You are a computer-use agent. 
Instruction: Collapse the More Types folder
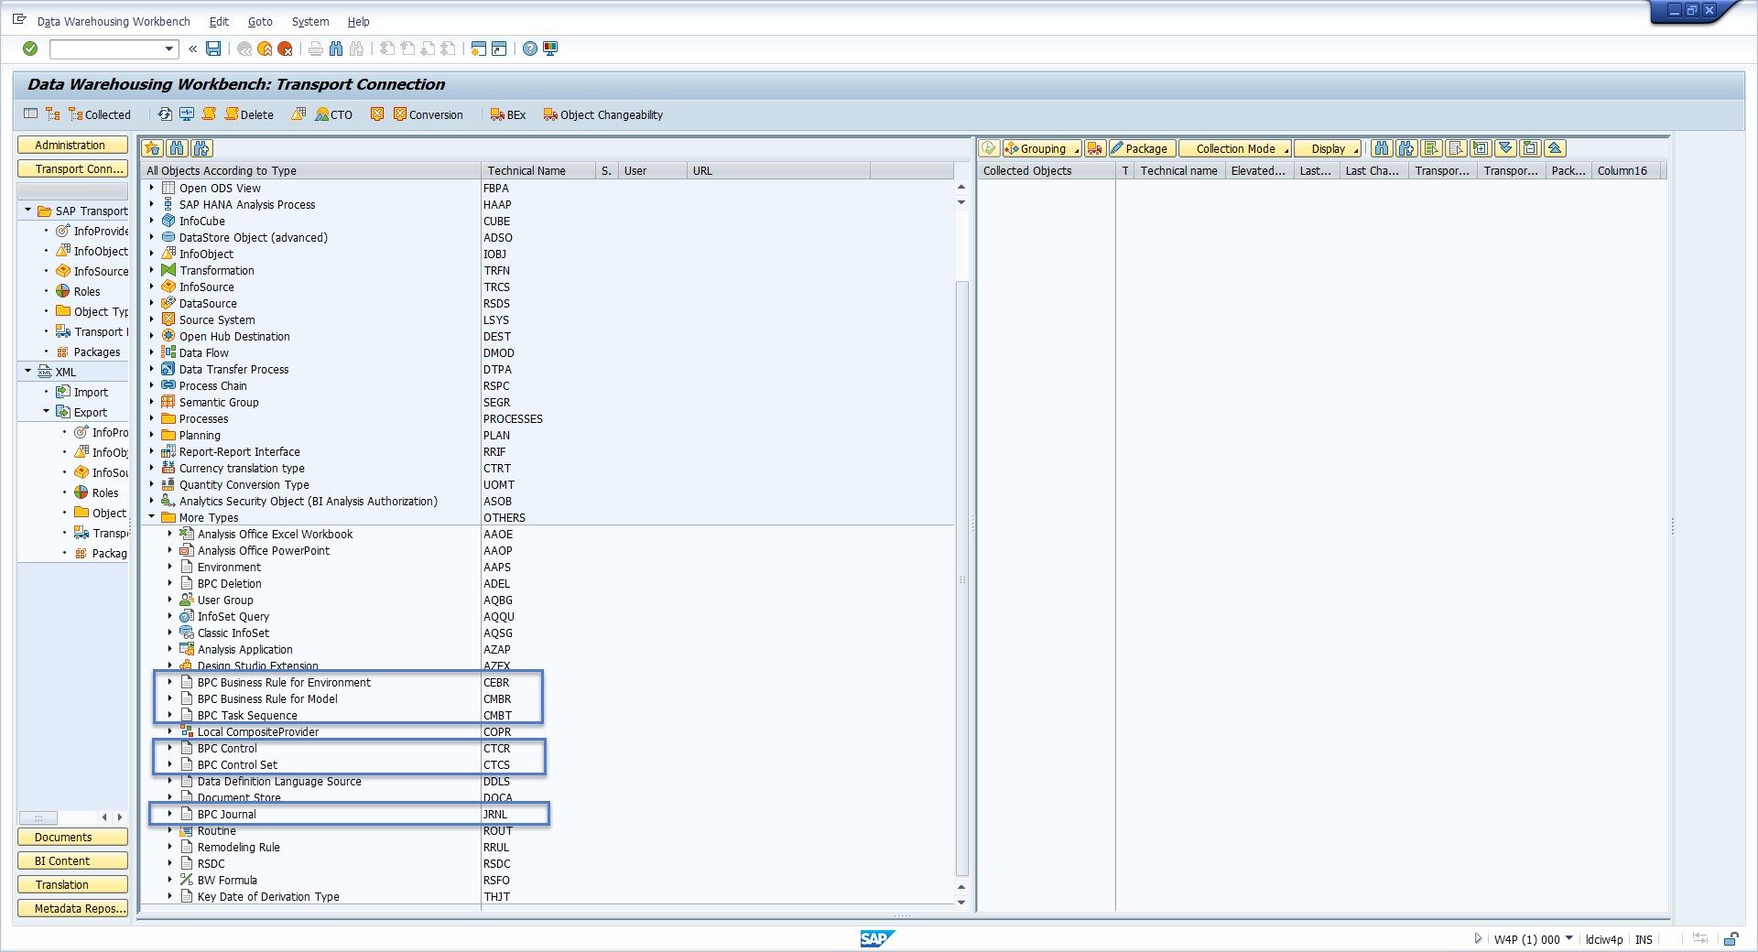(152, 517)
